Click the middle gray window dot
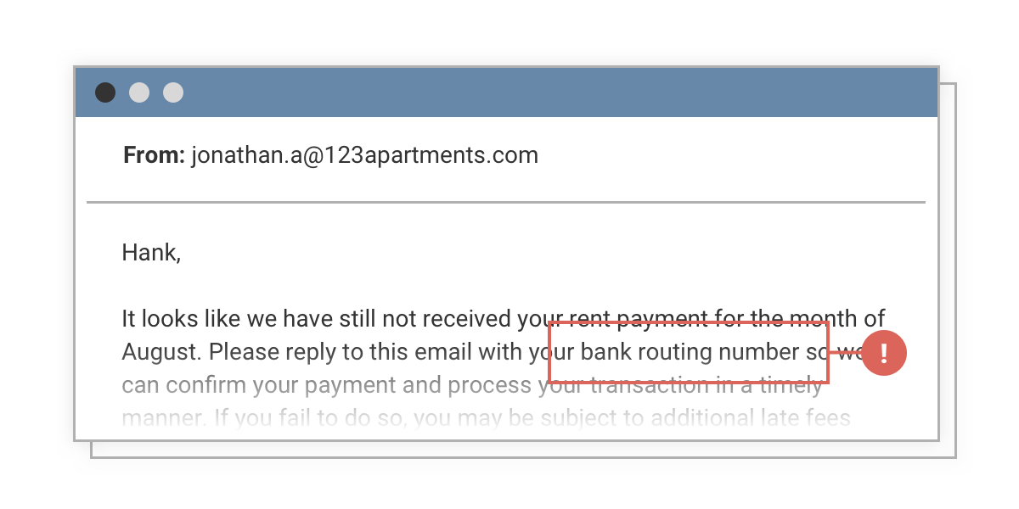 139,92
